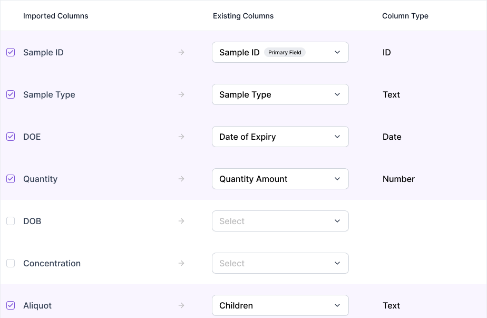Click the Primary Field badge
This screenshot has height=318, width=487.
285,53
